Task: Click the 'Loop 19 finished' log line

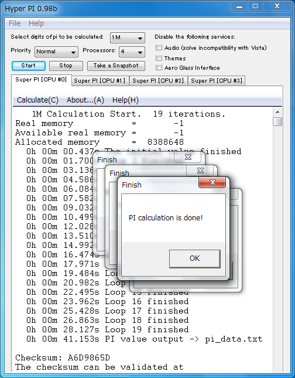Action: 107,330
